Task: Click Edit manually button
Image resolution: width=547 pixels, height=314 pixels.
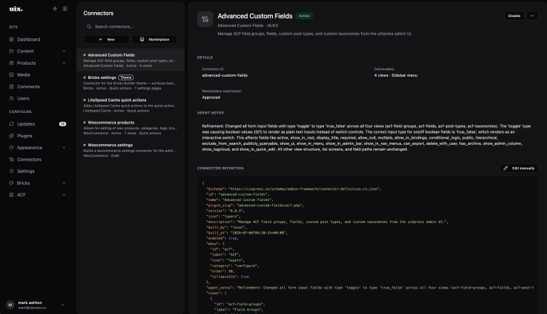Action: click(x=519, y=168)
